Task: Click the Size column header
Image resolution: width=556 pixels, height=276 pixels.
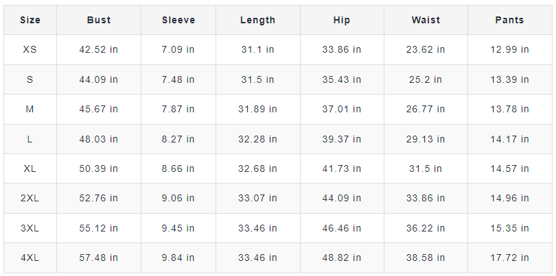Action: coord(30,20)
